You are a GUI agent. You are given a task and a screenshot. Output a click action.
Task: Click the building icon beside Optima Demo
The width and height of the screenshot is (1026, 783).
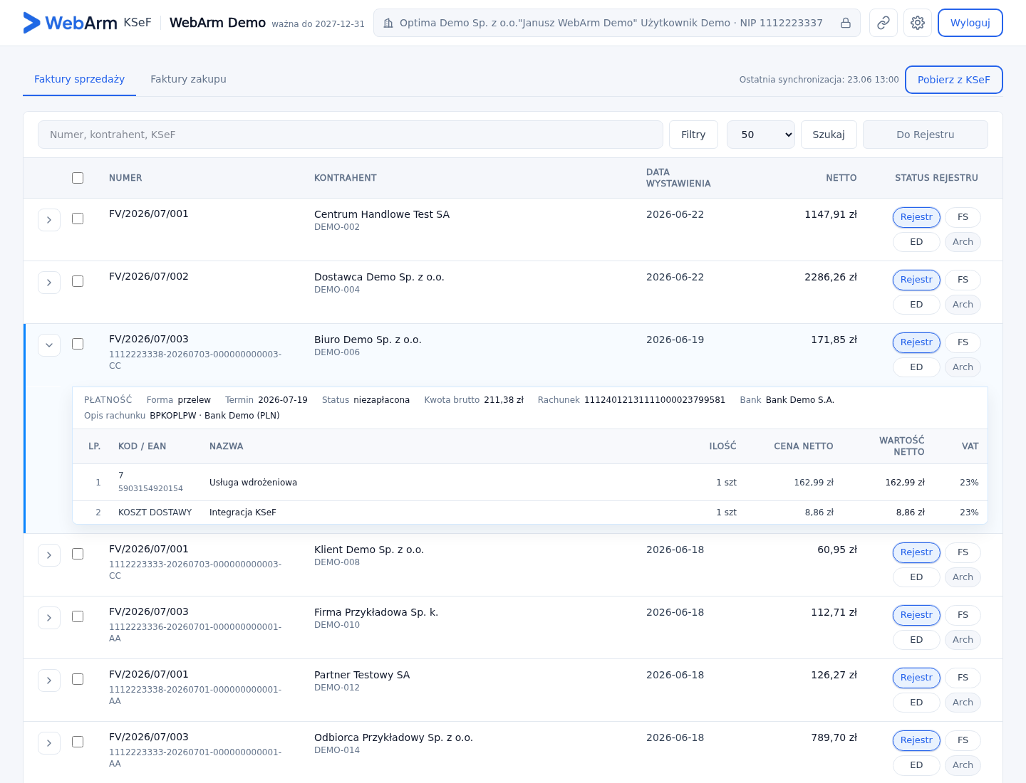(x=388, y=23)
